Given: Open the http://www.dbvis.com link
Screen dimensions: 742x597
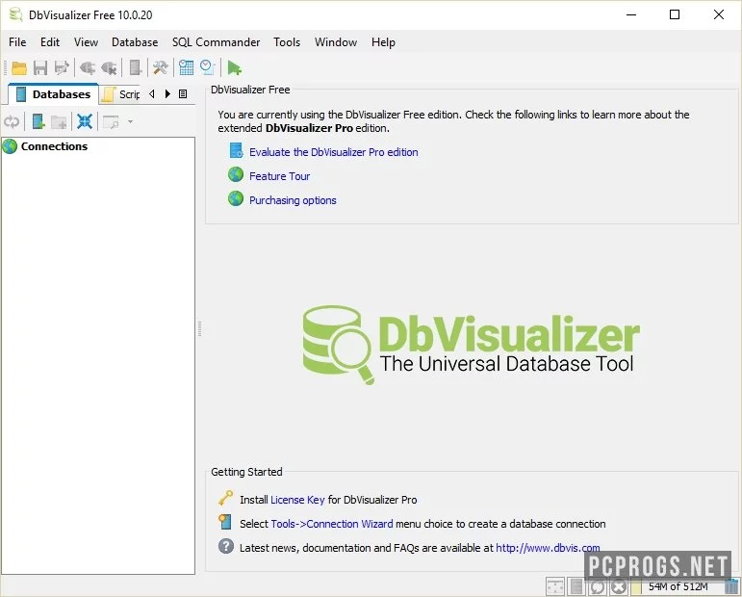Looking at the screenshot, I should pos(548,548).
